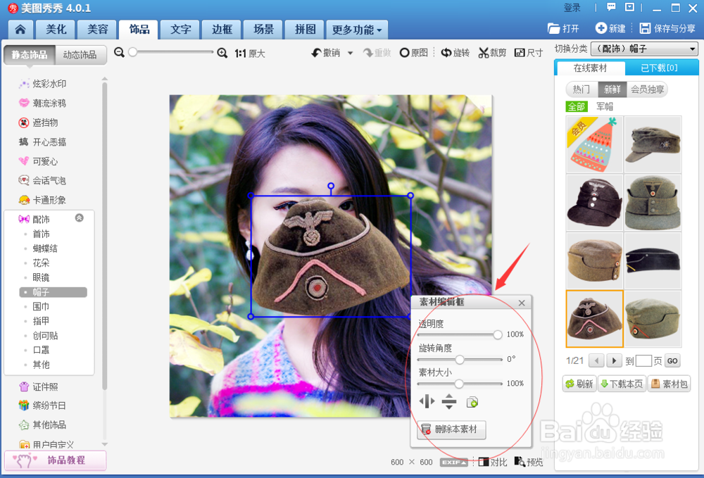Screen dimensions: 704x478
Task: Zoom out with the magnifier minus icon
Action: point(119,53)
